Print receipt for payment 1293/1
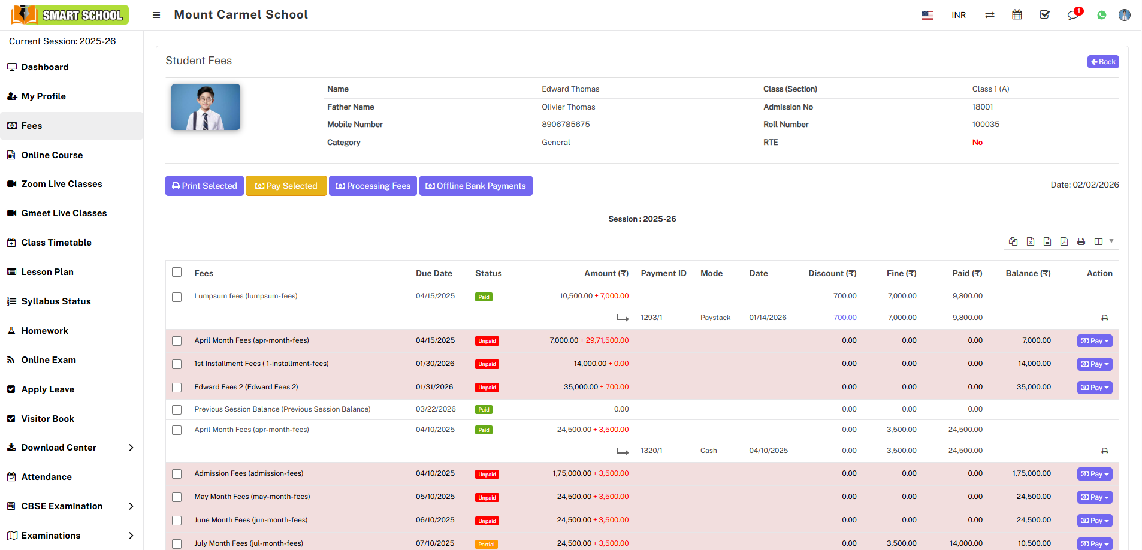The width and height of the screenshot is (1142, 550). (x=1104, y=318)
